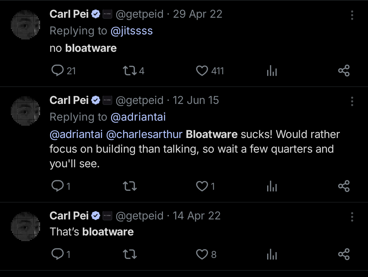Retweet the "Bloatware sucks!" tweet
The height and width of the screenshot is (277, 368).
tap(129, 186)
